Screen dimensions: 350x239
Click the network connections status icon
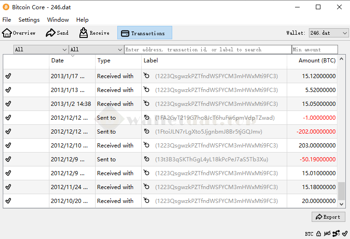(336, 233)
